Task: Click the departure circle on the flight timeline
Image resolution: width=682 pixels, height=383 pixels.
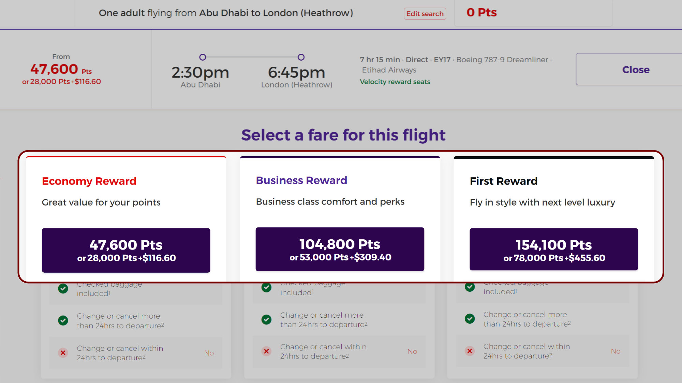Action: (x=203, y=58)
